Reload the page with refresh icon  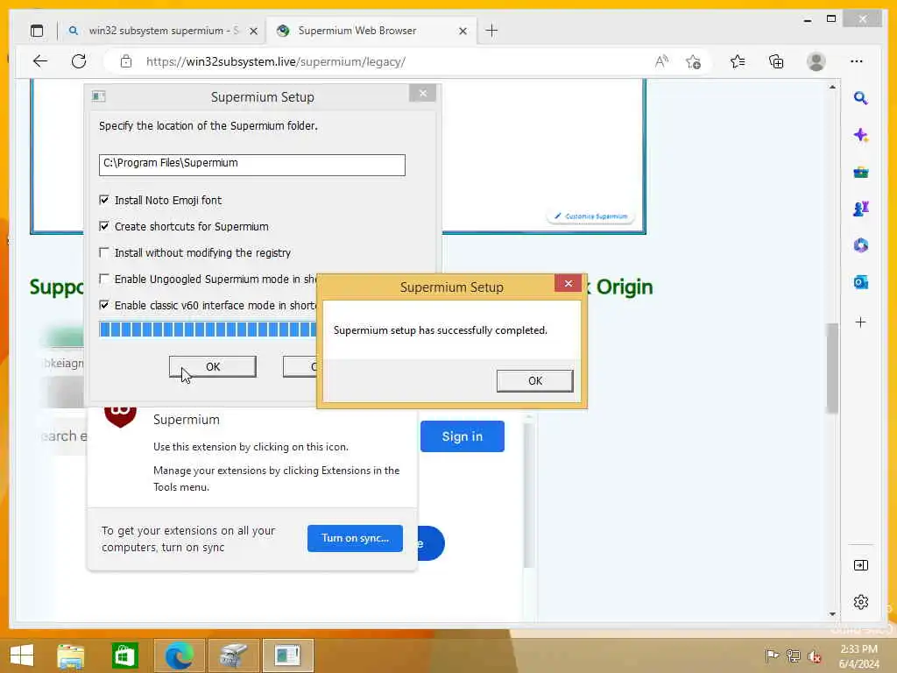[x=79, y=61]
